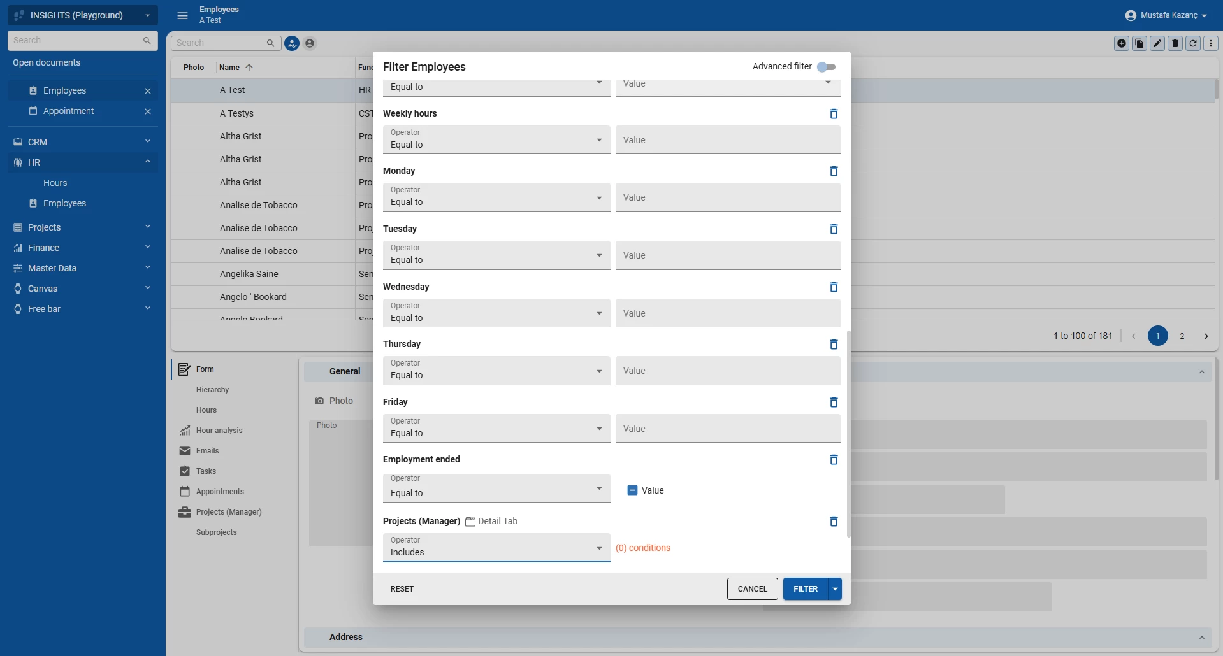Expand the Master Data menu
The width and height of the screenshot is (1223, 656).
point(82,268)
